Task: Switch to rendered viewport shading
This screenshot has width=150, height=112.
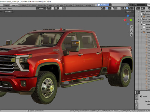Action: pyautogui.click(x=130, y=8)
